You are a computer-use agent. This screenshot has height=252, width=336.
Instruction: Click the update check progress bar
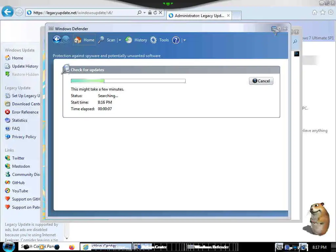point(128,81)
